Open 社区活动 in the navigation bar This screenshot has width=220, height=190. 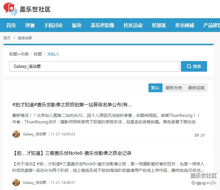point(133,25)
